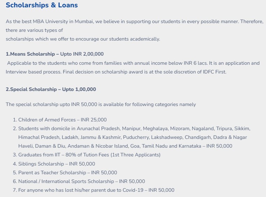Click the Special Scholarship Upto 1,00,000 heading

click(x=51, y=89)
